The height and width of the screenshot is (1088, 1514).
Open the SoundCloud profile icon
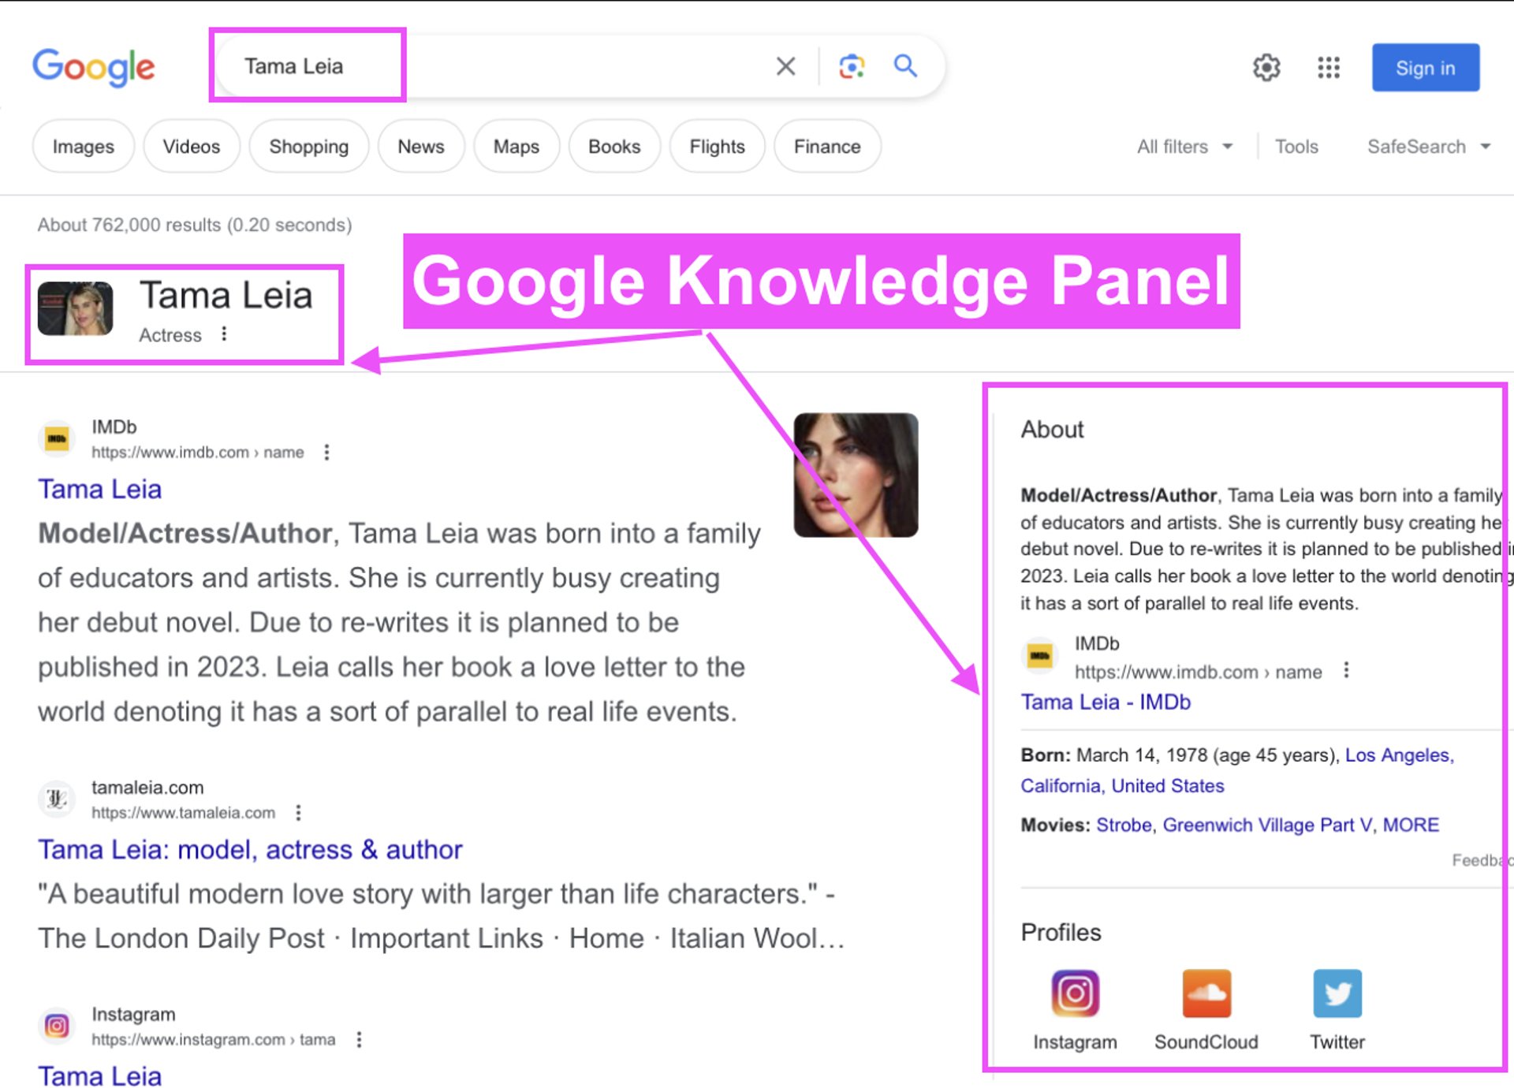1206,993
